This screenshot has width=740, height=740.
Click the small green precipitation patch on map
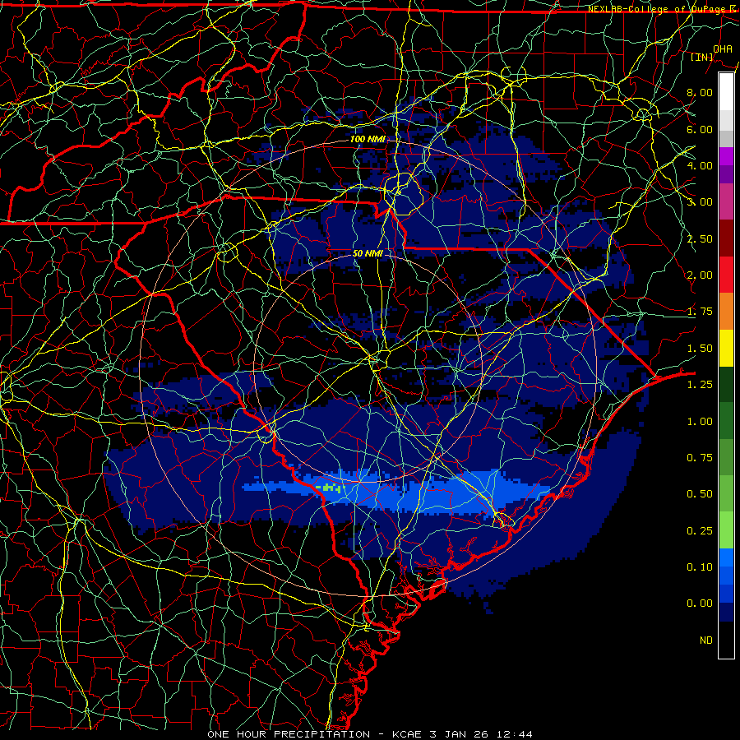[330, 488]
